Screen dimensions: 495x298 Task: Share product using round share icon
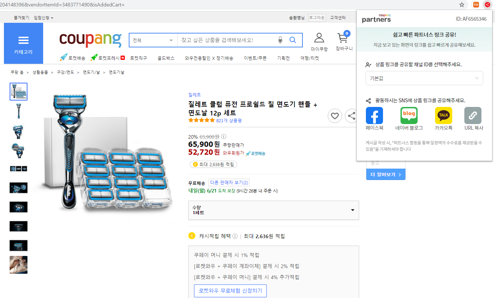click(x=352, y=116)
